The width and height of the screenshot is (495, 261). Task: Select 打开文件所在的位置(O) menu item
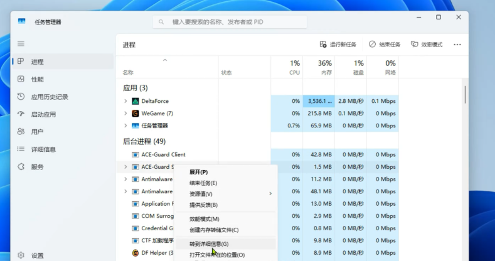[x=225, y=255]
